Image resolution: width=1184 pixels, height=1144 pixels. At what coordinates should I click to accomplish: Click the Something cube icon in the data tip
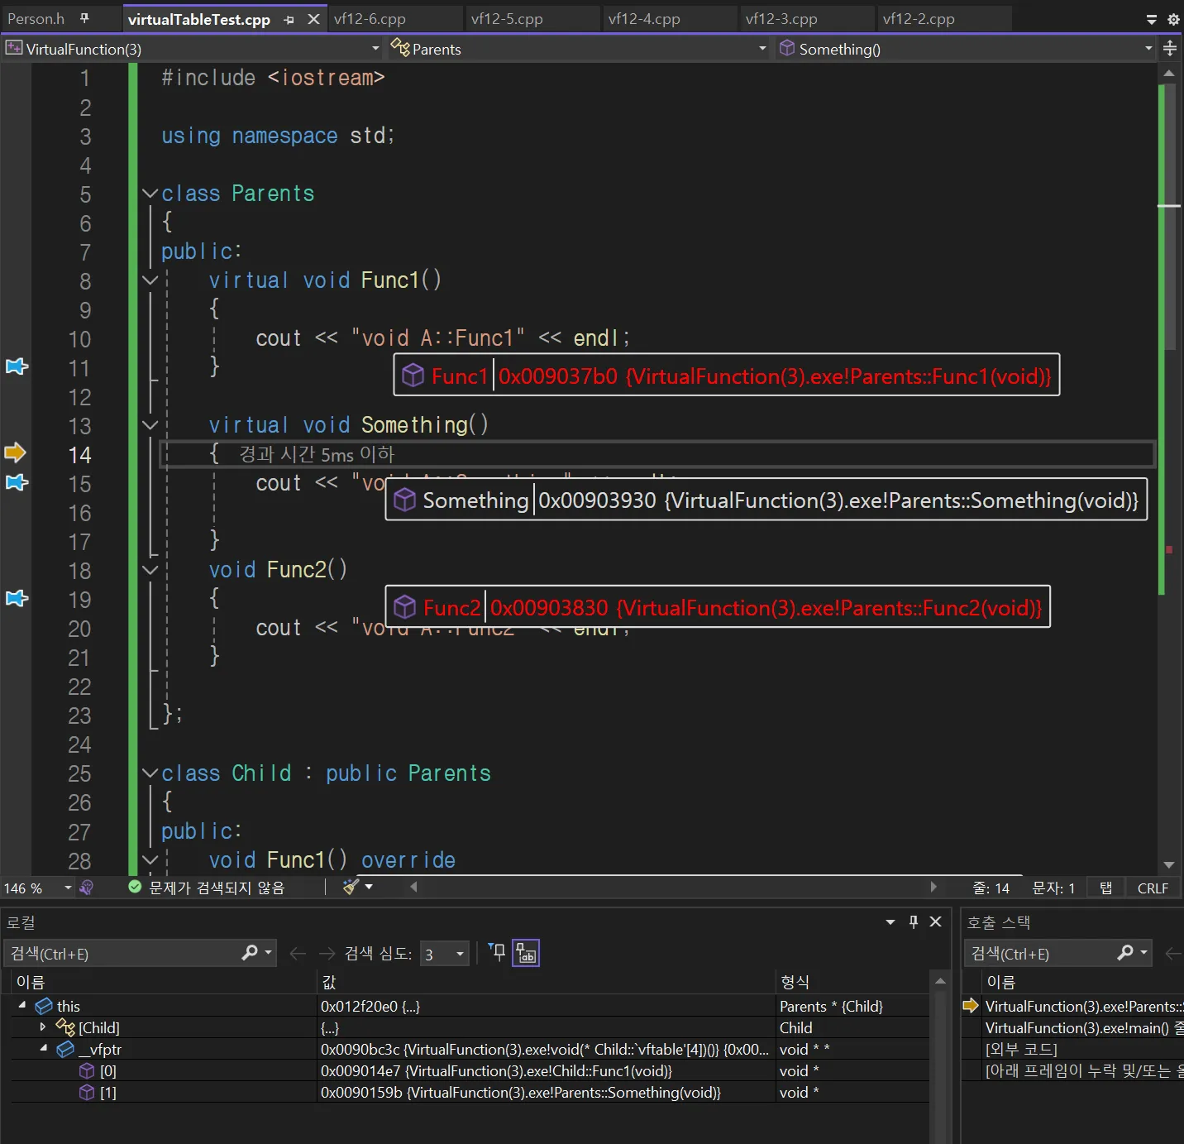404,500
